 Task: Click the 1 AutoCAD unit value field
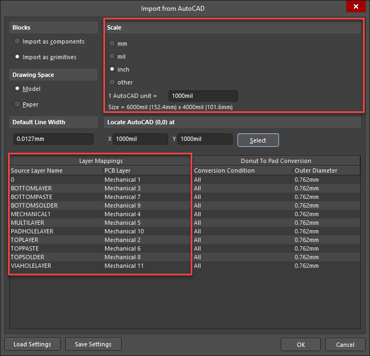click(x=203, y=96)
